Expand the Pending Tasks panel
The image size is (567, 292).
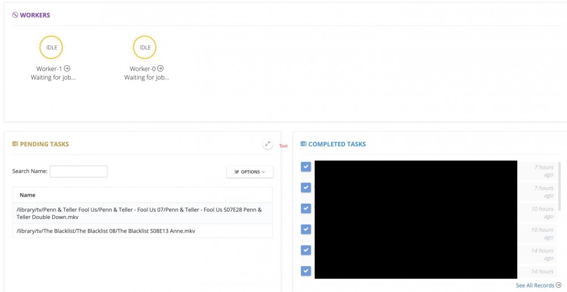[268, 144]
